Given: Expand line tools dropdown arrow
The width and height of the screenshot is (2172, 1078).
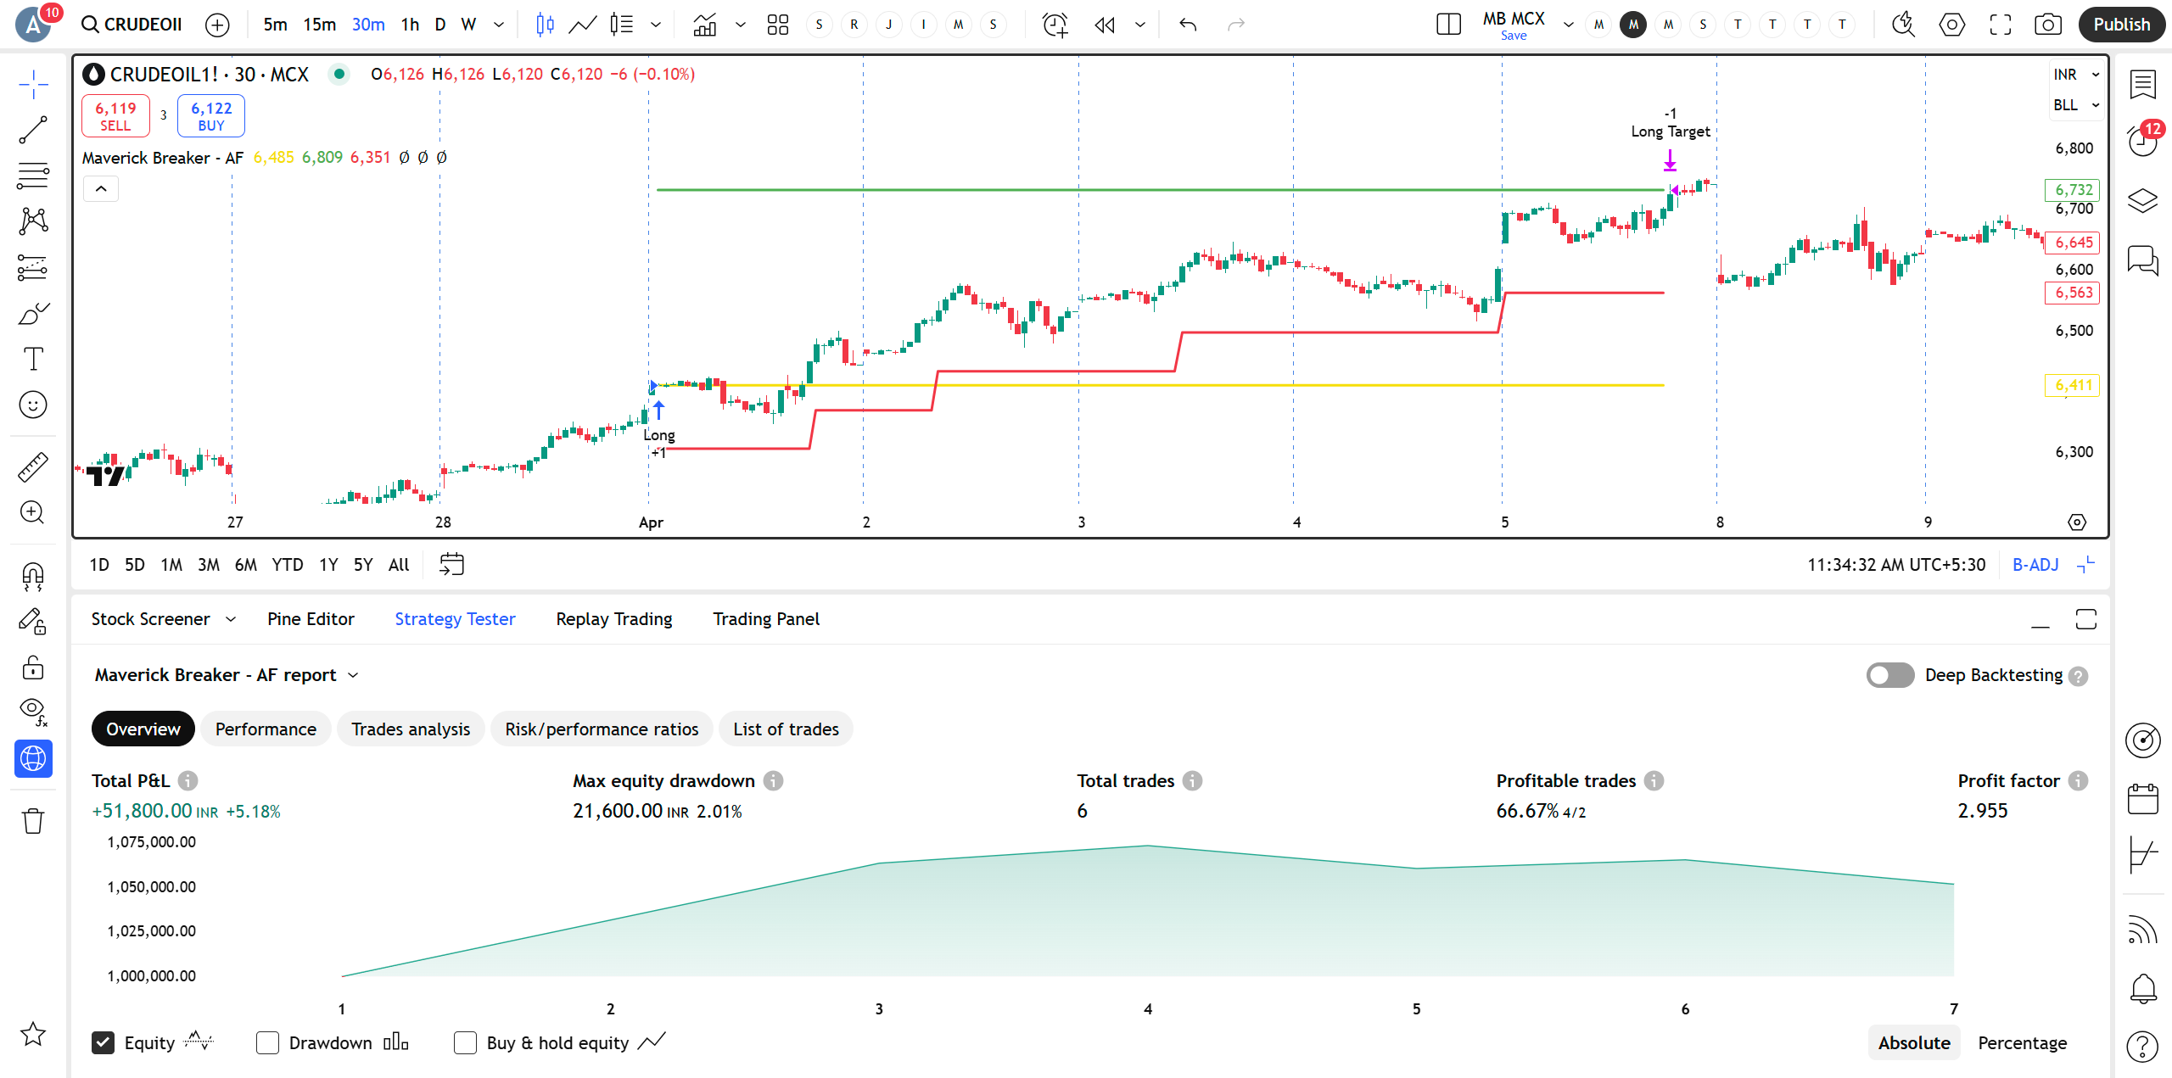Looking at the screenshot, I should (656, 25).
